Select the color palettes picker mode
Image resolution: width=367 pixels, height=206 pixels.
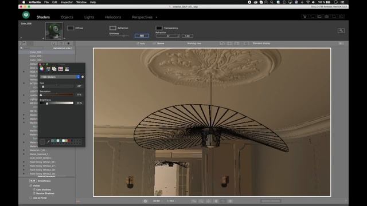tap(54, 69)
